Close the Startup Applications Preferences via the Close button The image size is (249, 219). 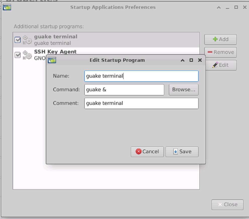[x=227, y=205]
